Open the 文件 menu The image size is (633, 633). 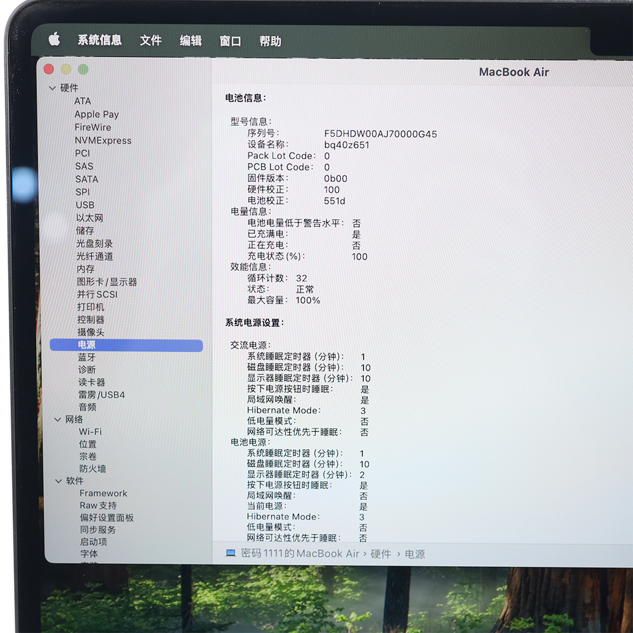(x=151, y=40)
